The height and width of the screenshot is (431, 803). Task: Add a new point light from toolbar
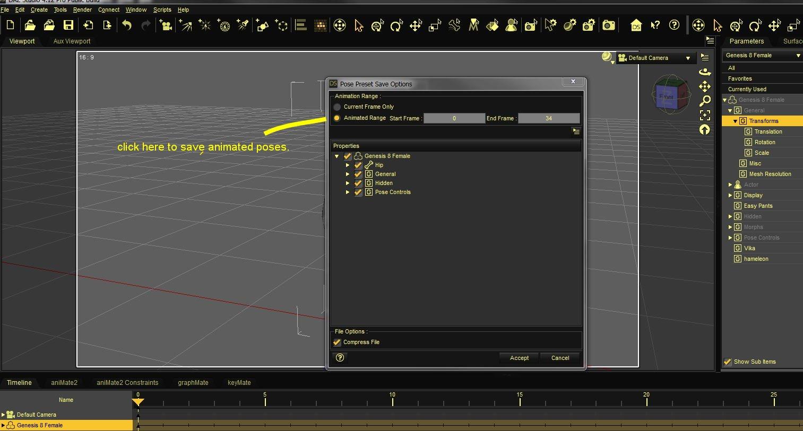pyautogui.click(x=204, y=25)
